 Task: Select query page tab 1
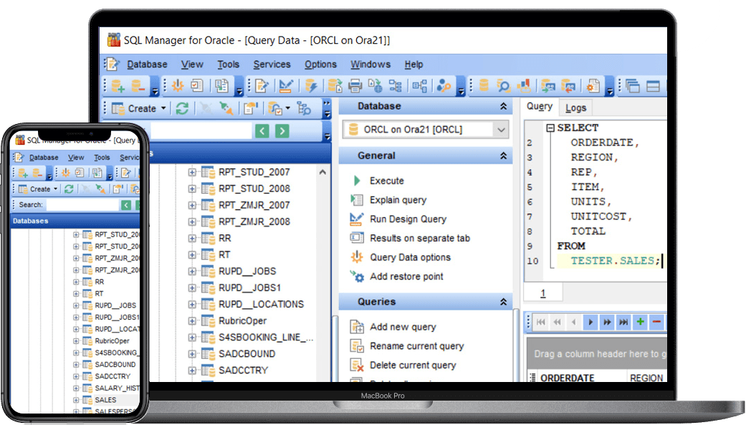point(543,294)
